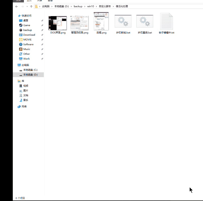The height and width of the screenshot is (201, 203).
Task: Open the recent locations dropdown arrow
Action: [x=27, y=7]
